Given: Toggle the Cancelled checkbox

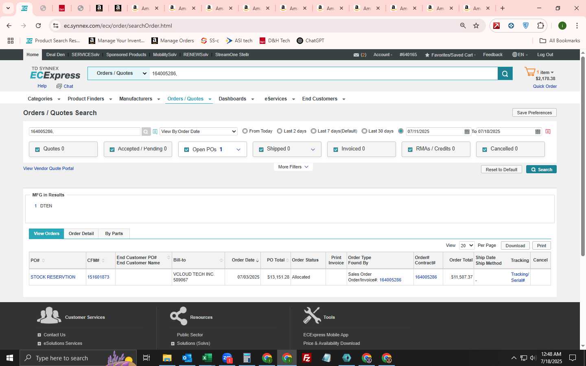Looking at the screenshot, I should [485, 149].
